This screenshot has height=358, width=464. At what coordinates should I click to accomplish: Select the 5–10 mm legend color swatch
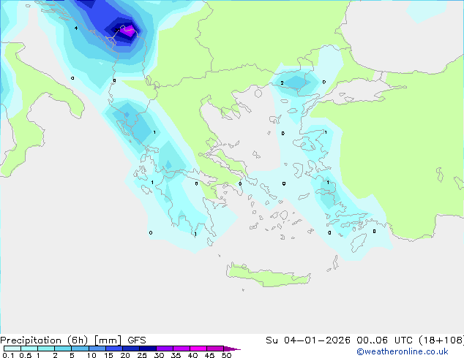tap(80, 349)
